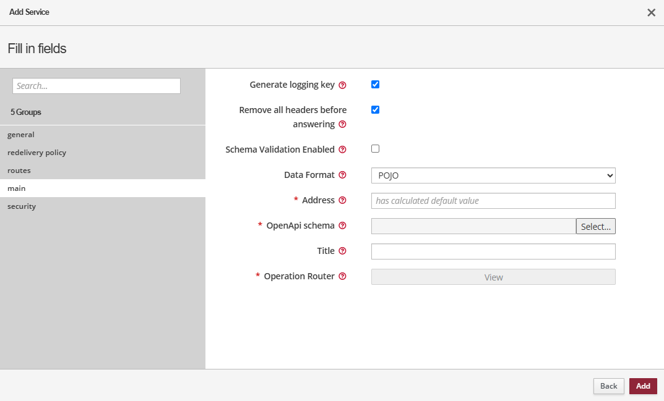664x401 pixels.
Task: Show help tooltip for Title field
Action: 342,251
